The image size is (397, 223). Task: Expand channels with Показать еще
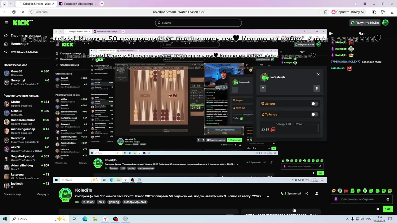[12, 194]
